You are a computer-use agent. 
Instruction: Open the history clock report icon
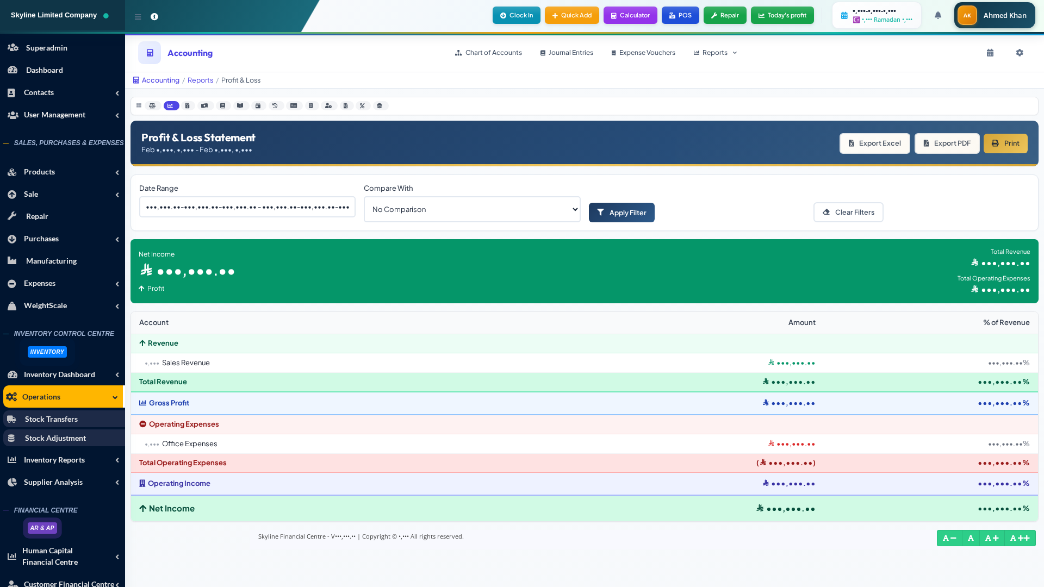click(x=275, y=106)
